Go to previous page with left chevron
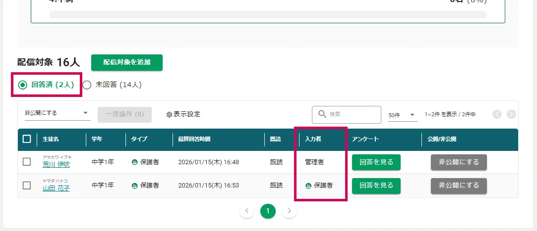This screenshot has width=537, height=231. [246, 212]
